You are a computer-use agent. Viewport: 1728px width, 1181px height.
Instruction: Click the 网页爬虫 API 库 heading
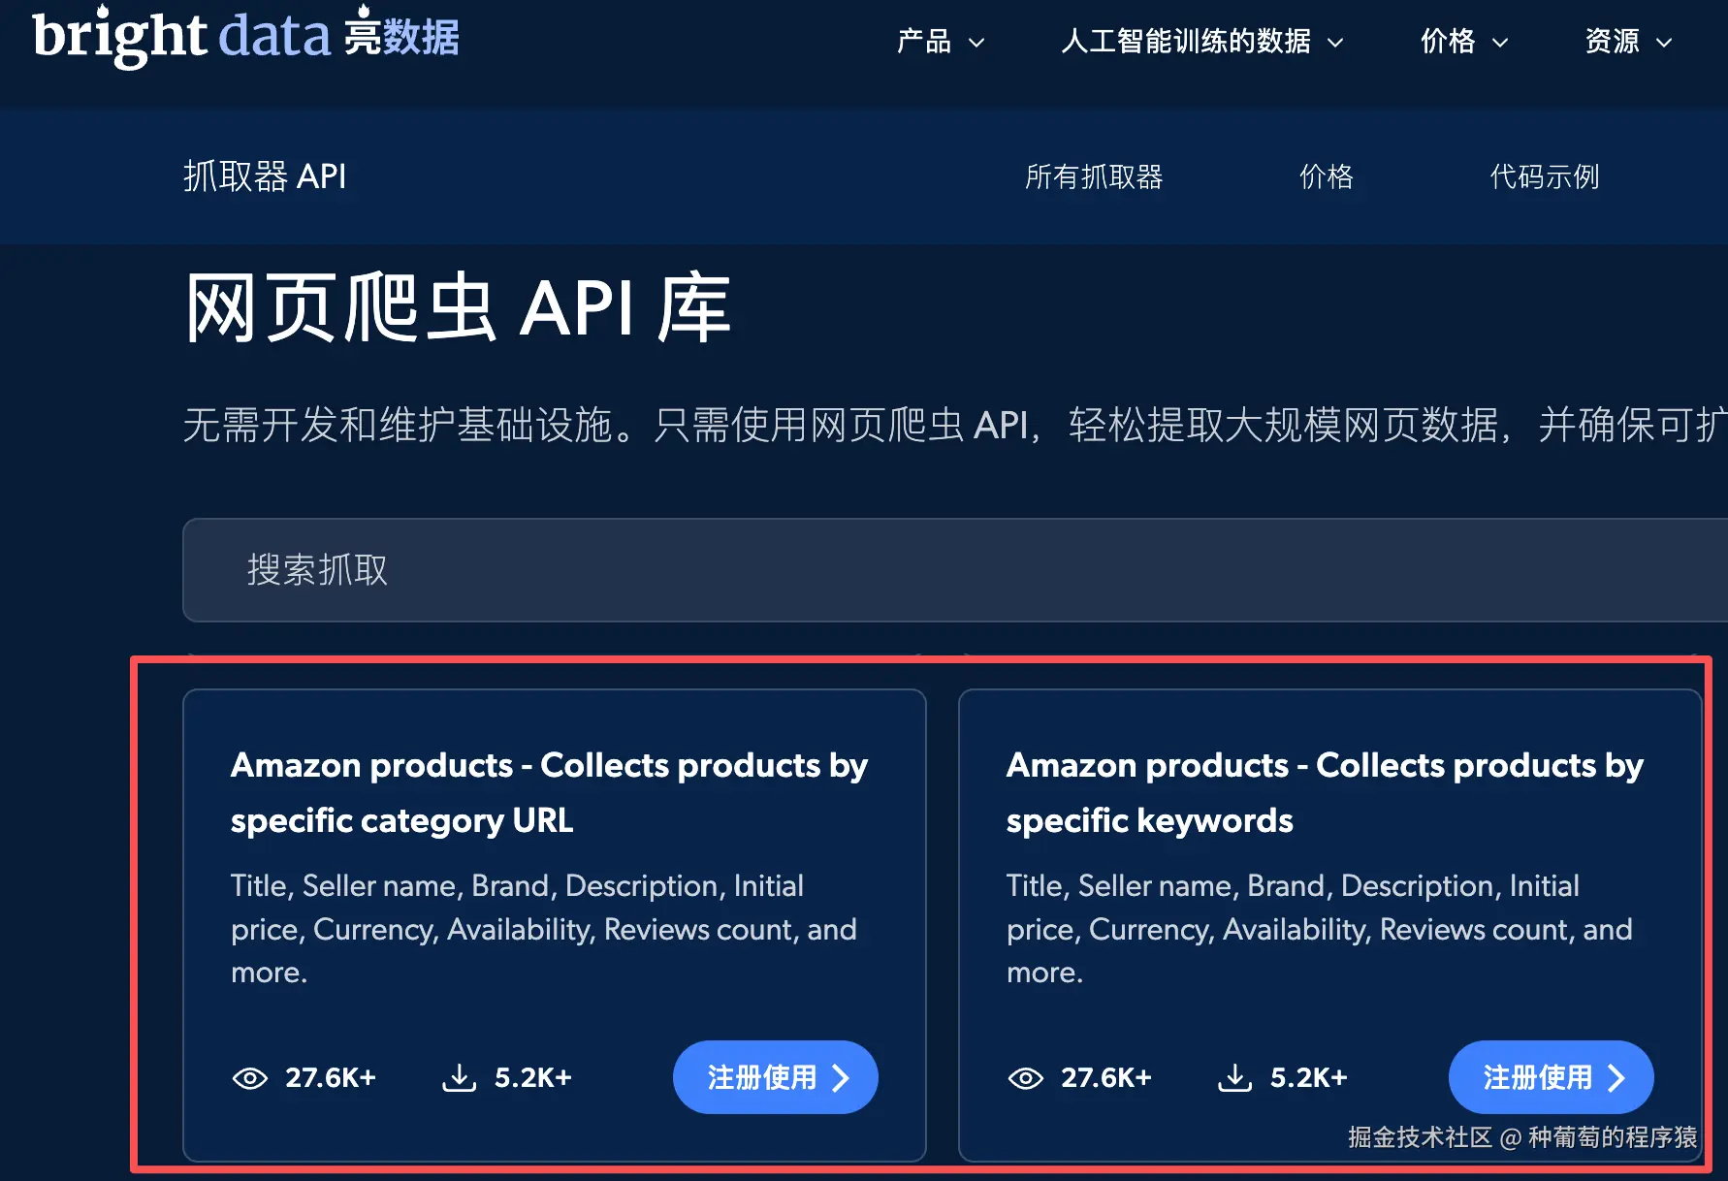458,308
